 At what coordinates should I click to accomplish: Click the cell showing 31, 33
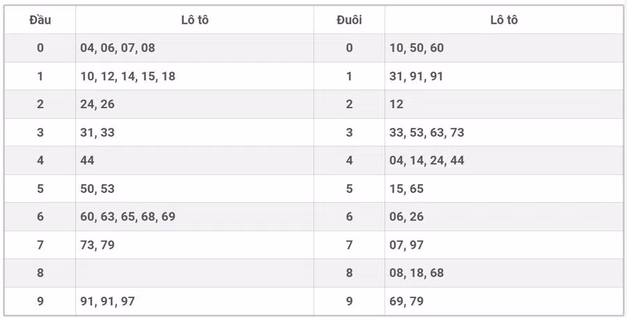(x=98, y=132)
